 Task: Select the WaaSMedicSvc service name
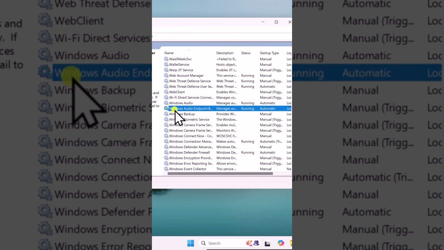pos(180,59)
